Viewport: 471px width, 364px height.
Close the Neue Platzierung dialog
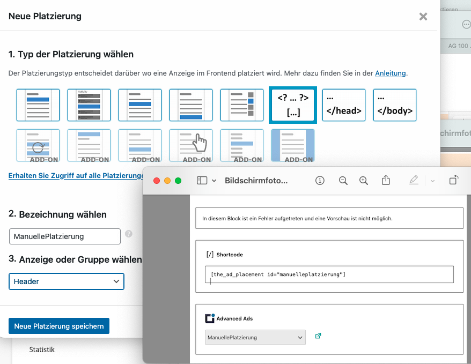point(423,17)
